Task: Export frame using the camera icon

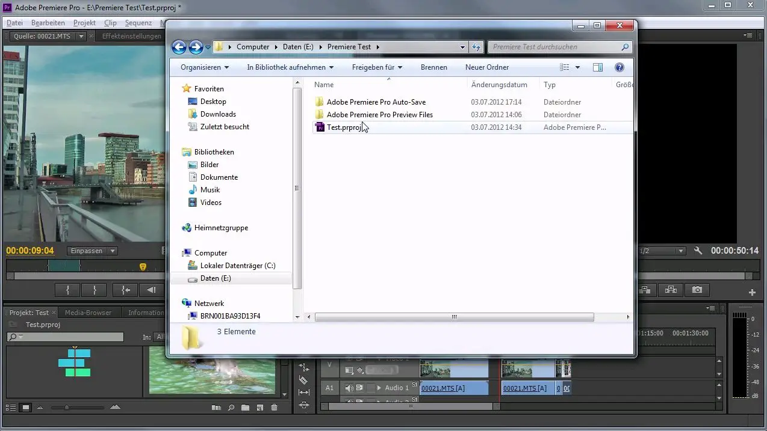Action: pyautogui.click(x=697, y=290)
